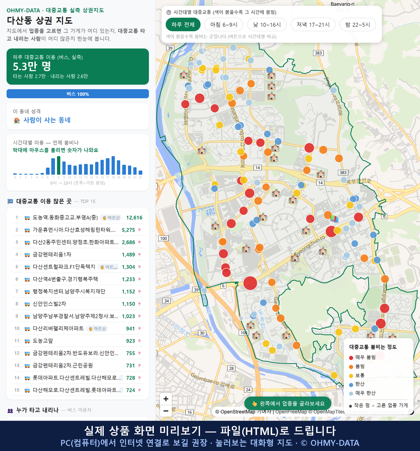Locate 다산센트럴파크.F1단독택지 using its pin icon
This screenshot has height=451, width=420.
pyautogui.click(x=139, y=267)
